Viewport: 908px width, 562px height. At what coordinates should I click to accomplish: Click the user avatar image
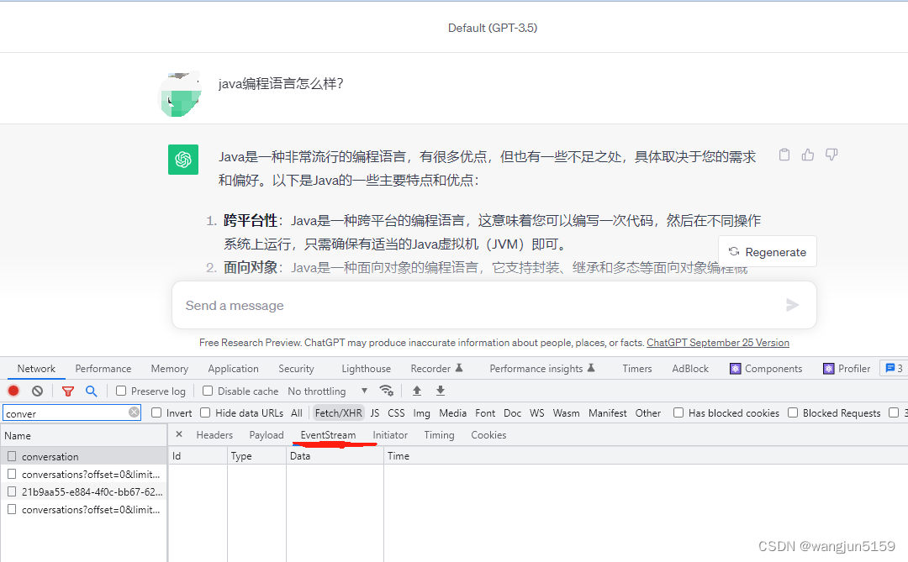click(x=180, y=94)
